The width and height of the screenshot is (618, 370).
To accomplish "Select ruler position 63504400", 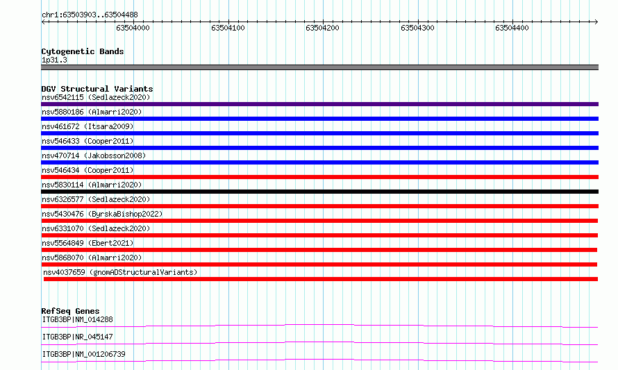I will pyautogui.click(x=512, y=28).
